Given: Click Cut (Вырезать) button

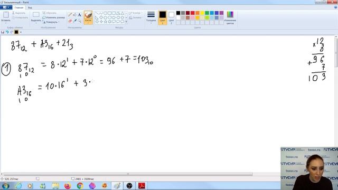Looking at the screenshot, I should (19, 13).
